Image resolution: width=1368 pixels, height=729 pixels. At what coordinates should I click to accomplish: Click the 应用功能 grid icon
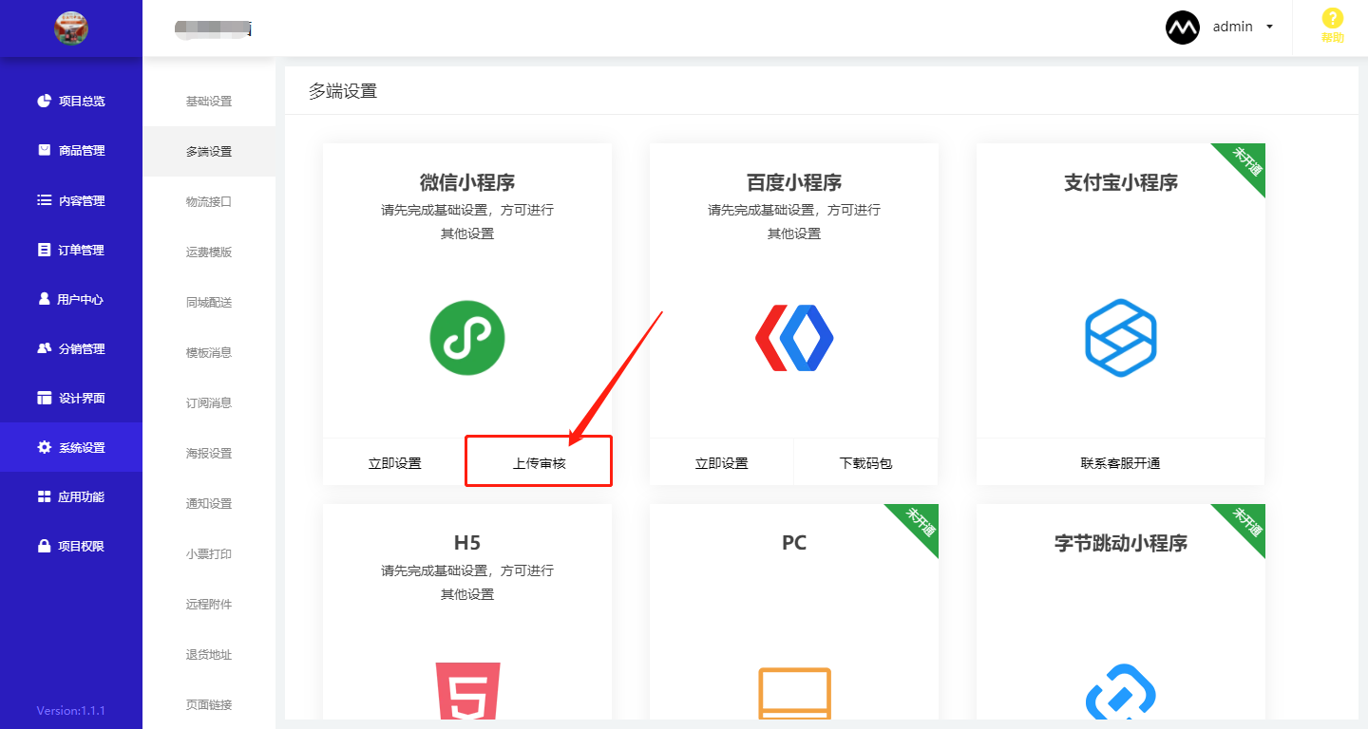coord(44,496)
